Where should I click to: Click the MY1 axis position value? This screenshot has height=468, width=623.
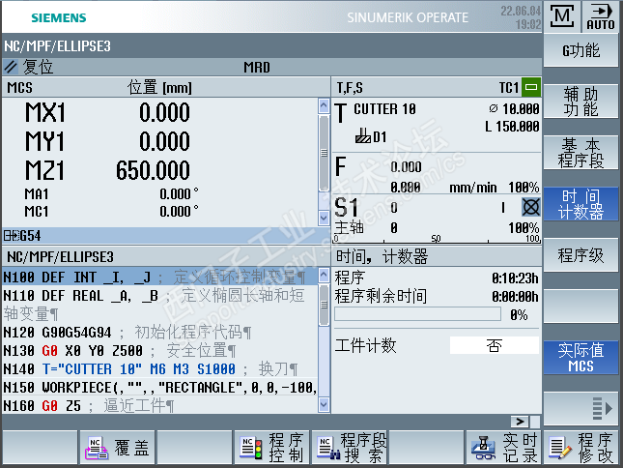[x=164, y=141]
